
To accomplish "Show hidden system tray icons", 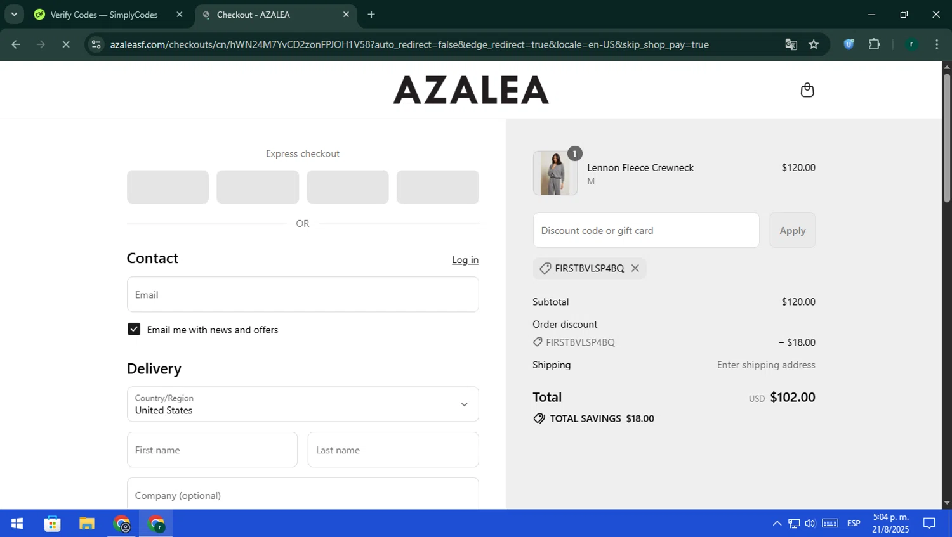I will click(x=777, y=524).
